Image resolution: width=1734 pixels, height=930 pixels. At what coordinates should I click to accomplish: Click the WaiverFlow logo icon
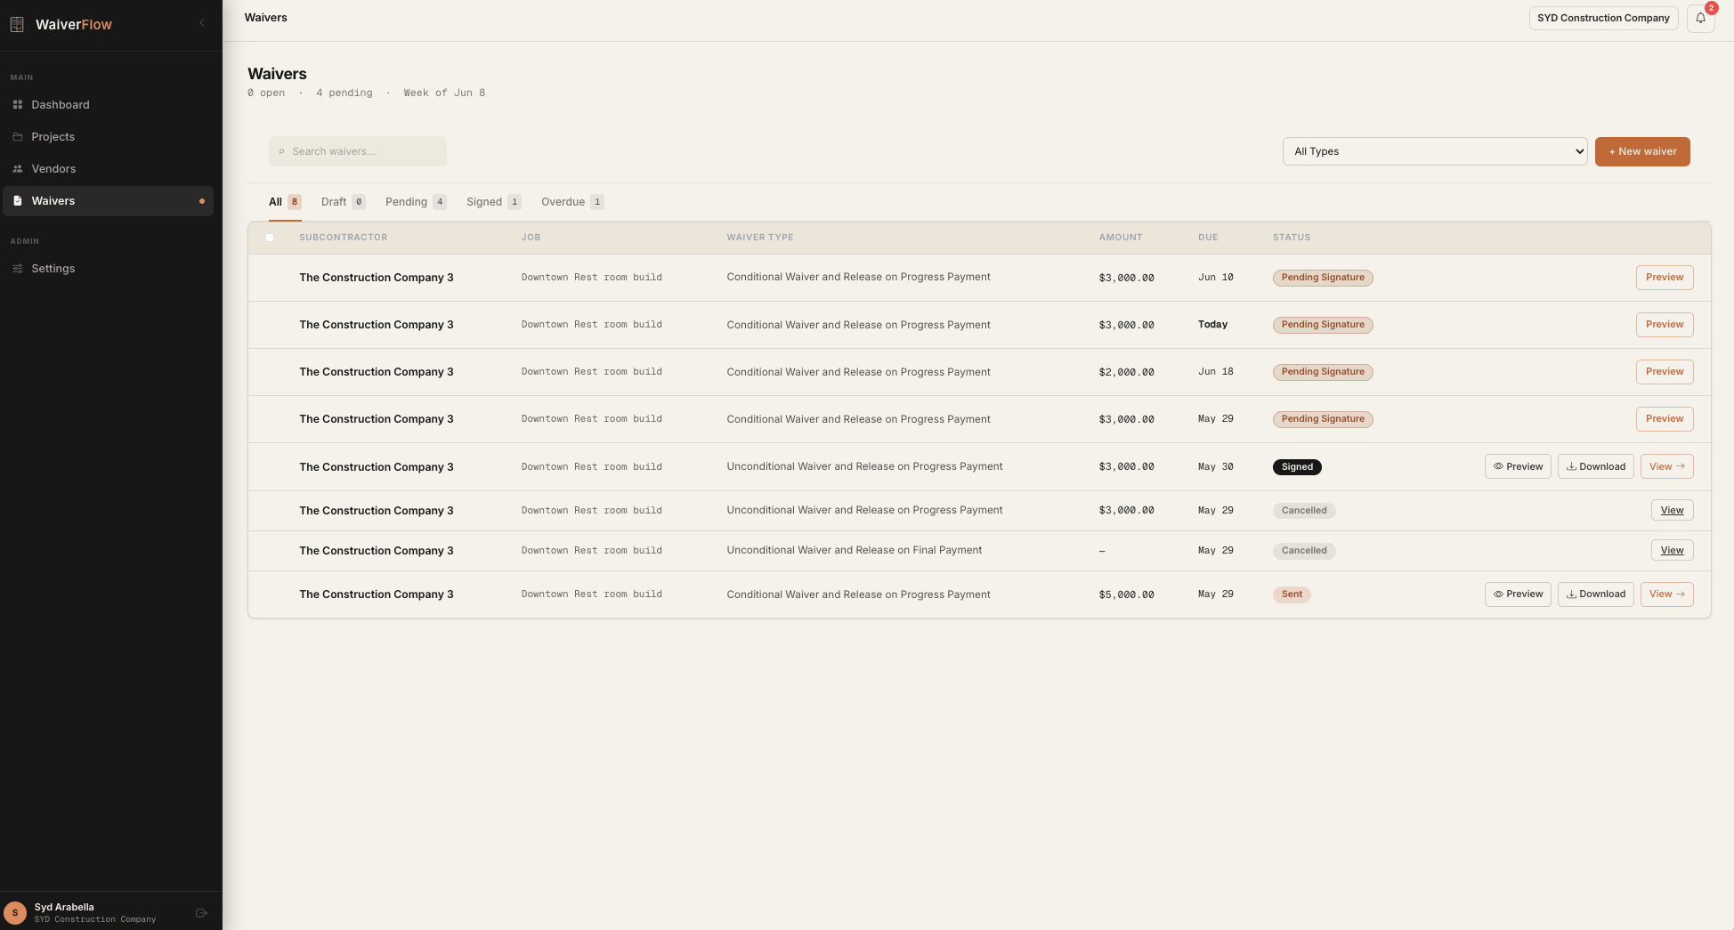17,24
